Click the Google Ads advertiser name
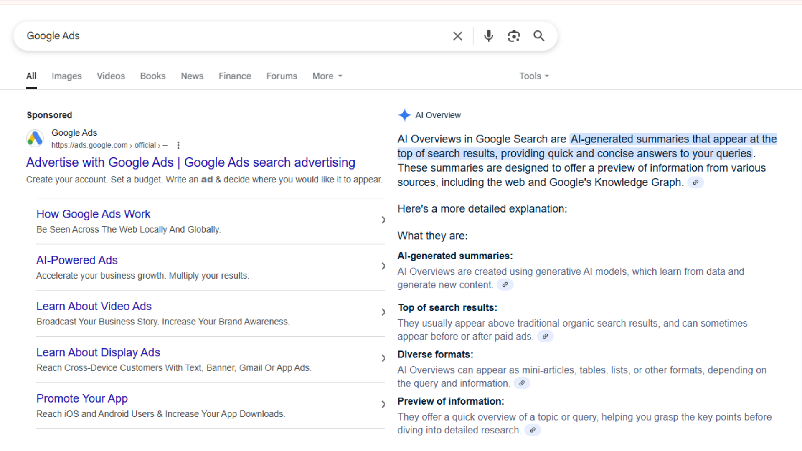 pyautogui.click(x=74, y=133)
